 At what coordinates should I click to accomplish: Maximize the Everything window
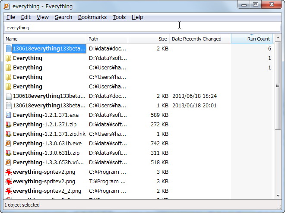click(x=256, y=5)
